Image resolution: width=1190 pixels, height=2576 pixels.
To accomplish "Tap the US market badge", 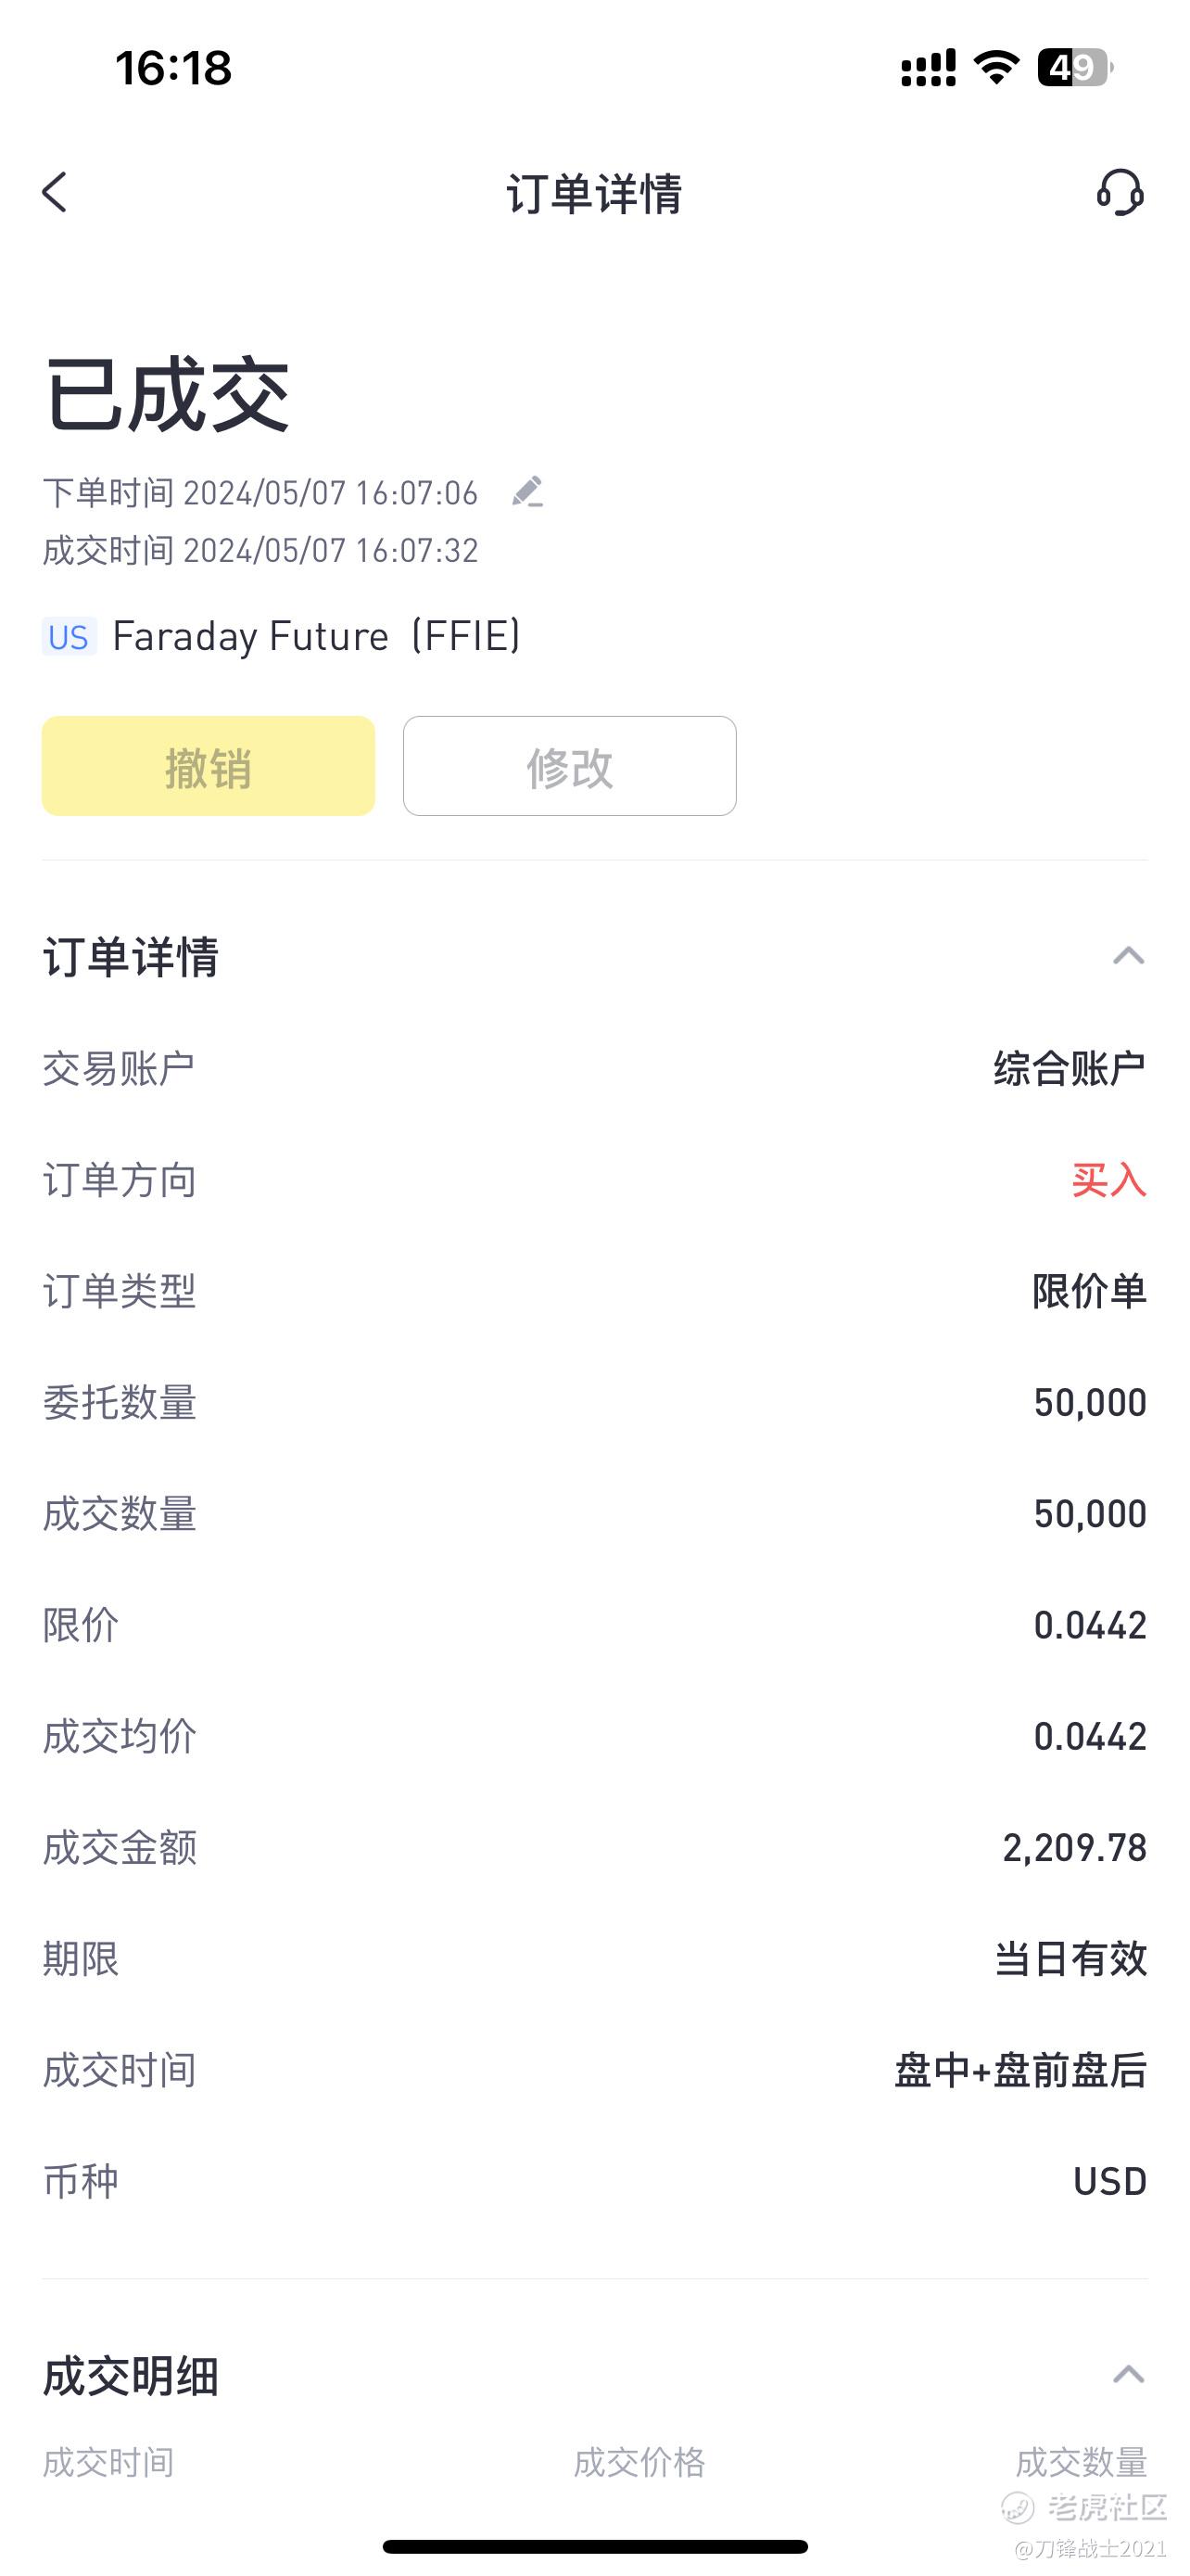I will tap(69, 637).
